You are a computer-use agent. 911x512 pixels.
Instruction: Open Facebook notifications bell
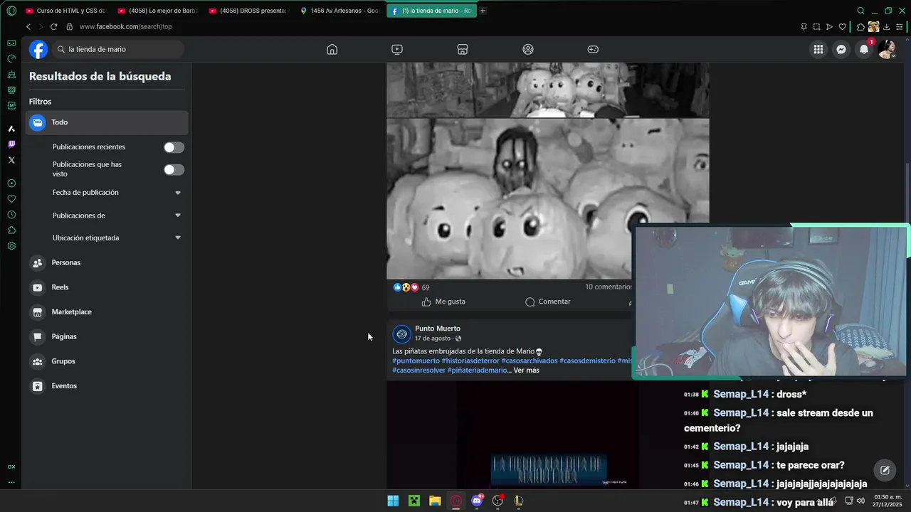point(864,49)
